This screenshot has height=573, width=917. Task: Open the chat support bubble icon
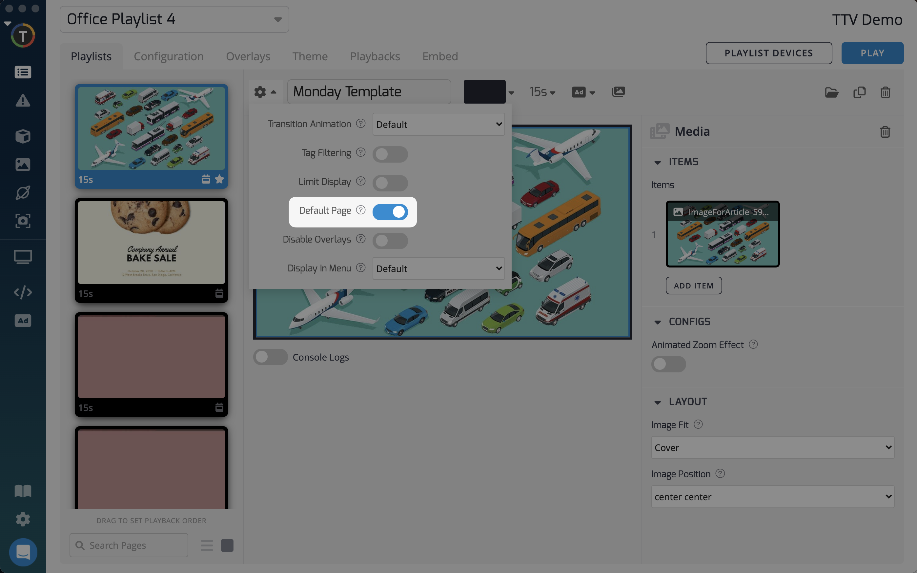coord(23,552)
